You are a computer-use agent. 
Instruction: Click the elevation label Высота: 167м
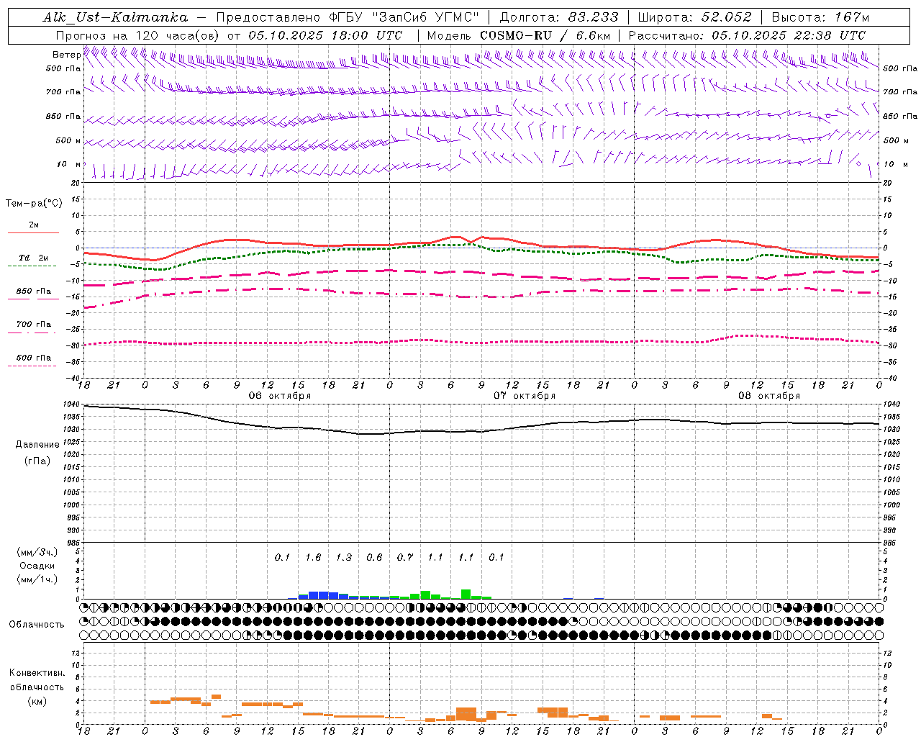[x=820, y=17]
